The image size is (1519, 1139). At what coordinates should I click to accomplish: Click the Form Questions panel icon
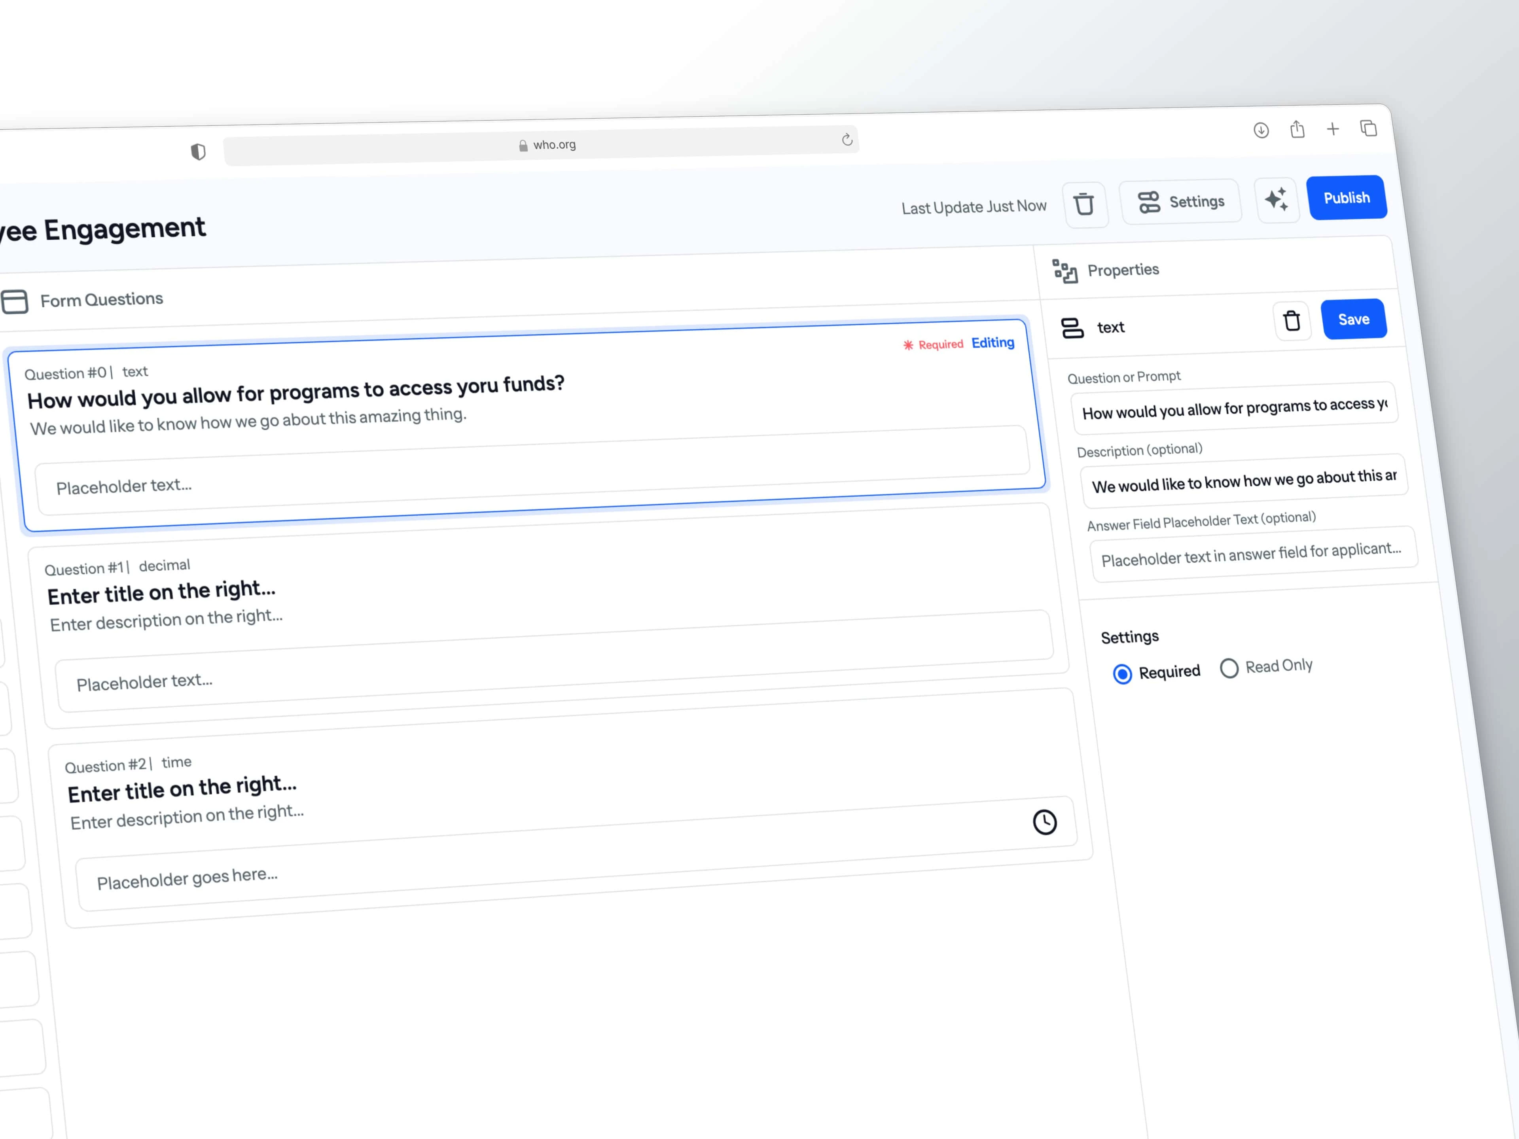(x=14, y=301)
